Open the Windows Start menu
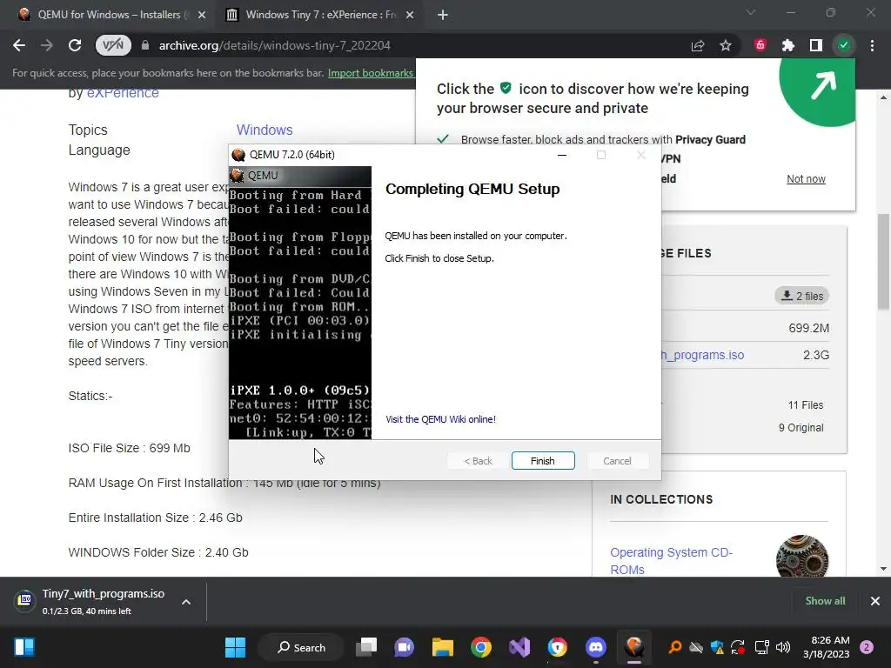Image resolution: width=891 pixels, height=668 pixels. (x=235, y=647)
